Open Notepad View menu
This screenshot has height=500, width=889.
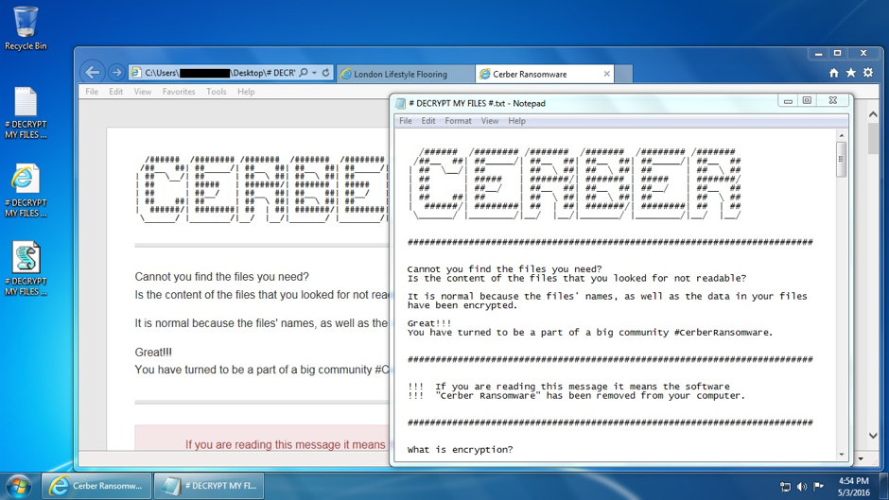490,121
